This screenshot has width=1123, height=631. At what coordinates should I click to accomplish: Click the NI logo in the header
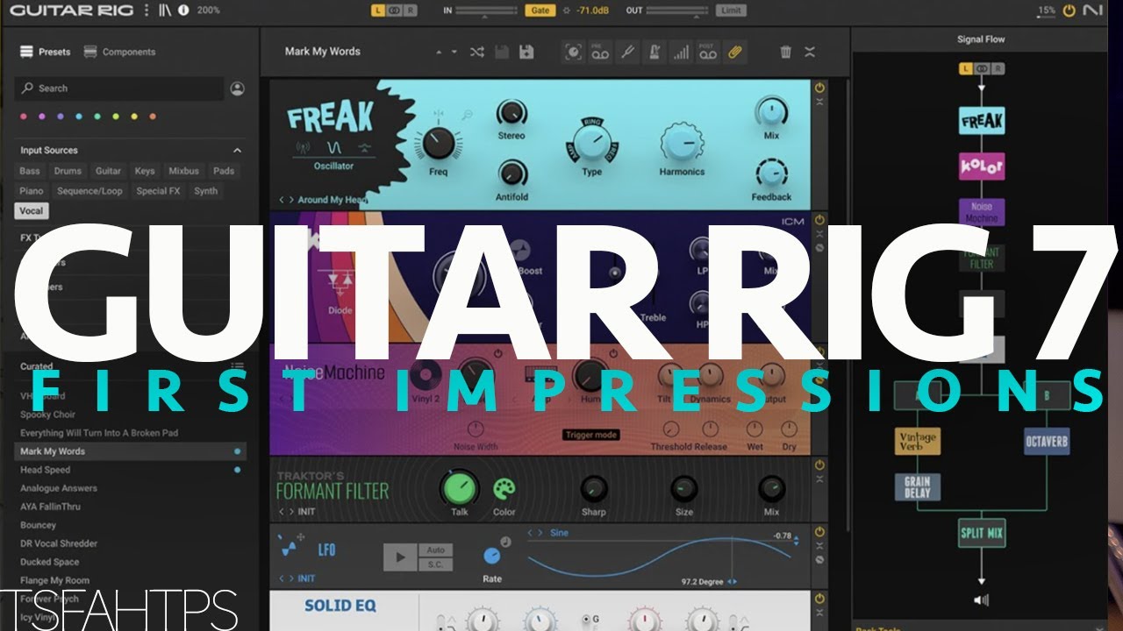1094,11
